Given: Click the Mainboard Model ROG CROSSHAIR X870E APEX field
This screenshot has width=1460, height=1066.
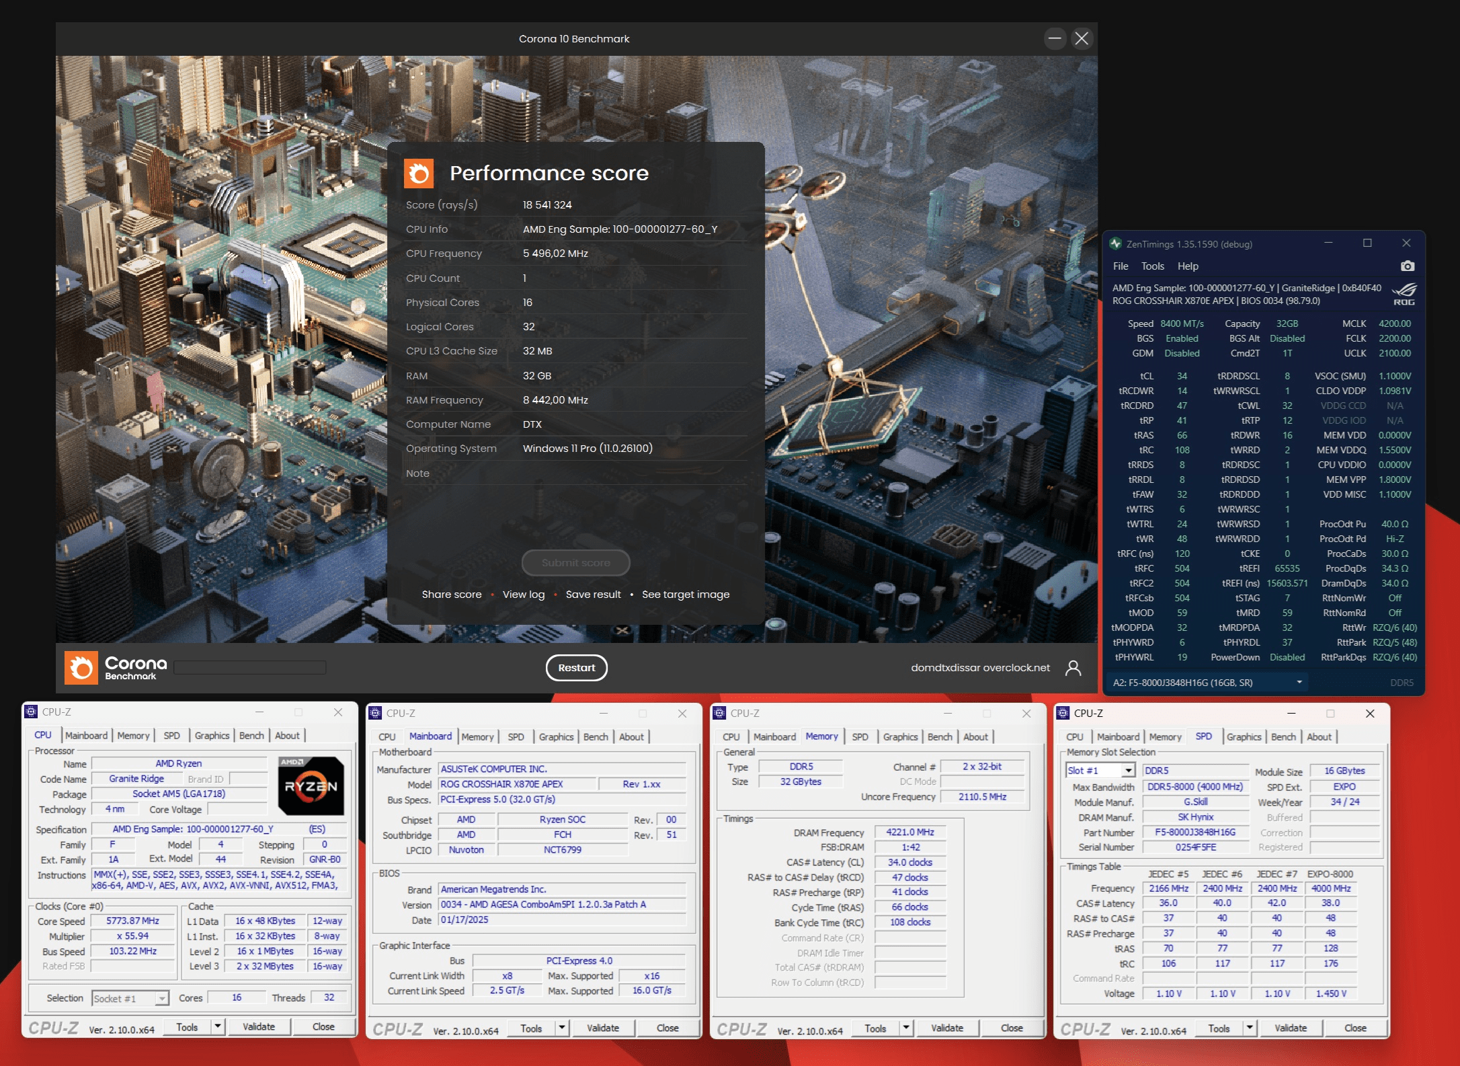Looking at the screenshot, I should [518, 784].
